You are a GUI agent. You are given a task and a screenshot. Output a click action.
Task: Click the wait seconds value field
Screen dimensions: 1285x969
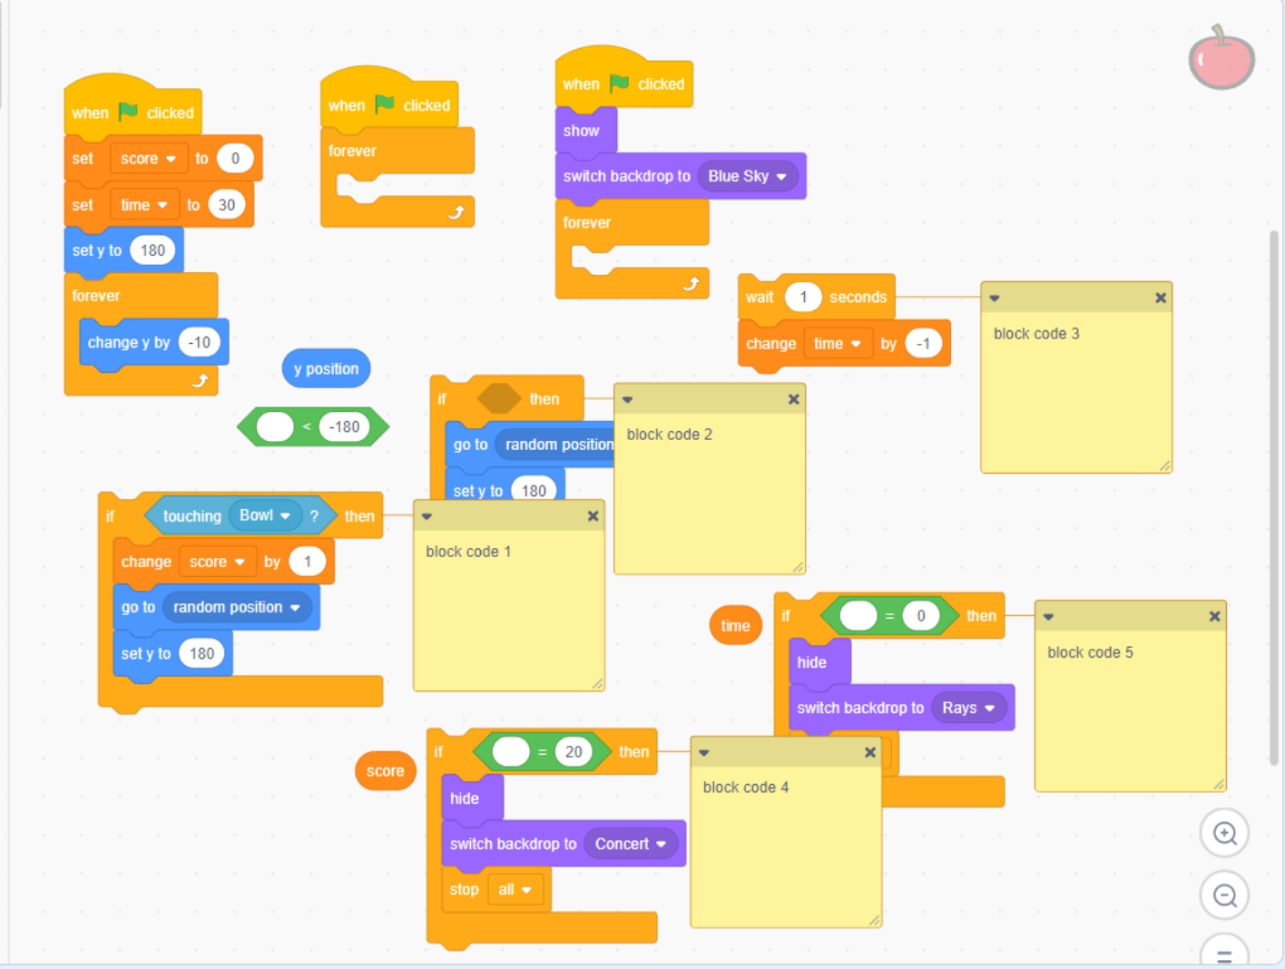tap(803, 297)
